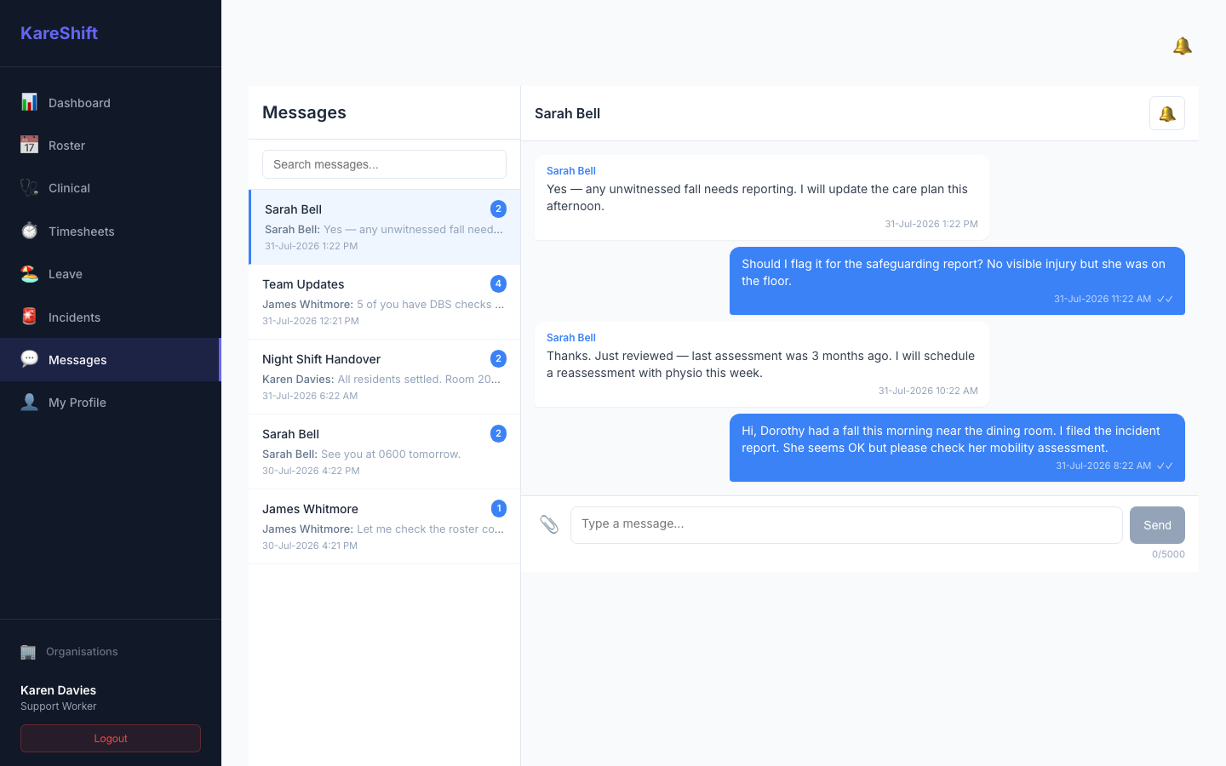Click the Karen Davies user name
The image size is (1226, 766).
point(58,690)
